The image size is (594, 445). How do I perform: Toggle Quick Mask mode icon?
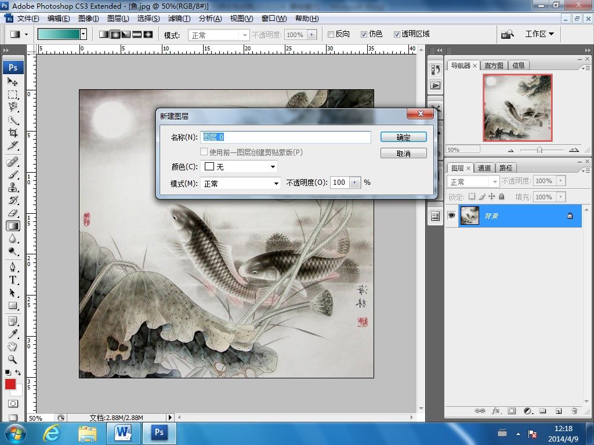[x=13, y=403]
